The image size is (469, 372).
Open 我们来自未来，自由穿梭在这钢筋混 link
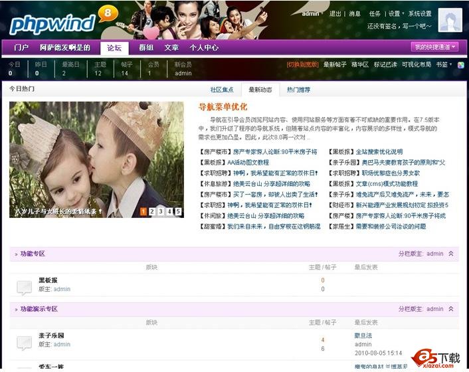[x=274, y=227]
